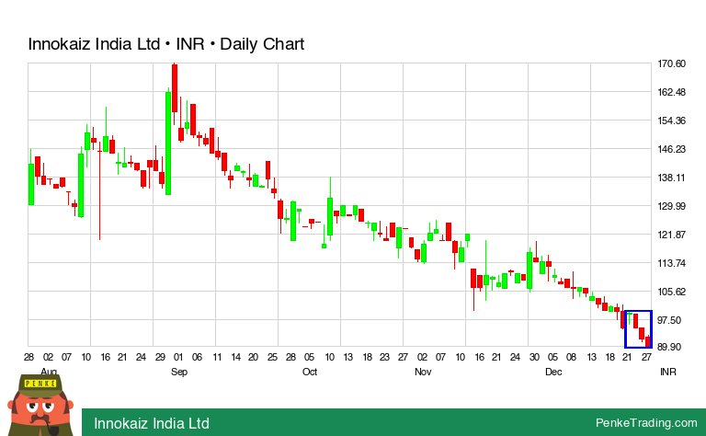Click Innokaiz India Ltd in green footer
This screenshot has width=706, height=436.
pyautogui.click(x=152, y=423)
